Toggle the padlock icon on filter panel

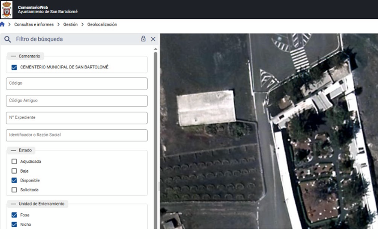click(143, 39)
